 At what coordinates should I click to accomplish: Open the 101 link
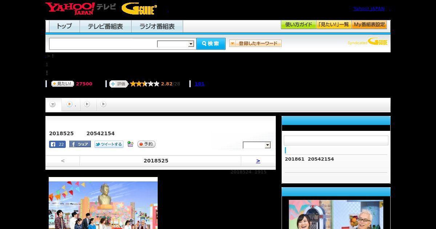pyautogui.click(x=199, y=84)
